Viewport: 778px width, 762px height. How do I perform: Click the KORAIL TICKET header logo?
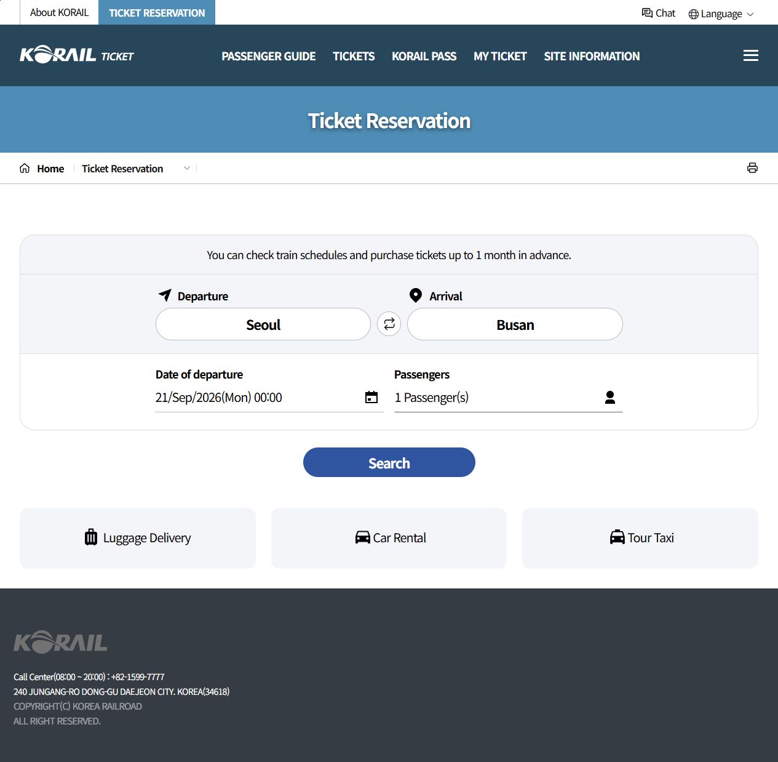77,55
